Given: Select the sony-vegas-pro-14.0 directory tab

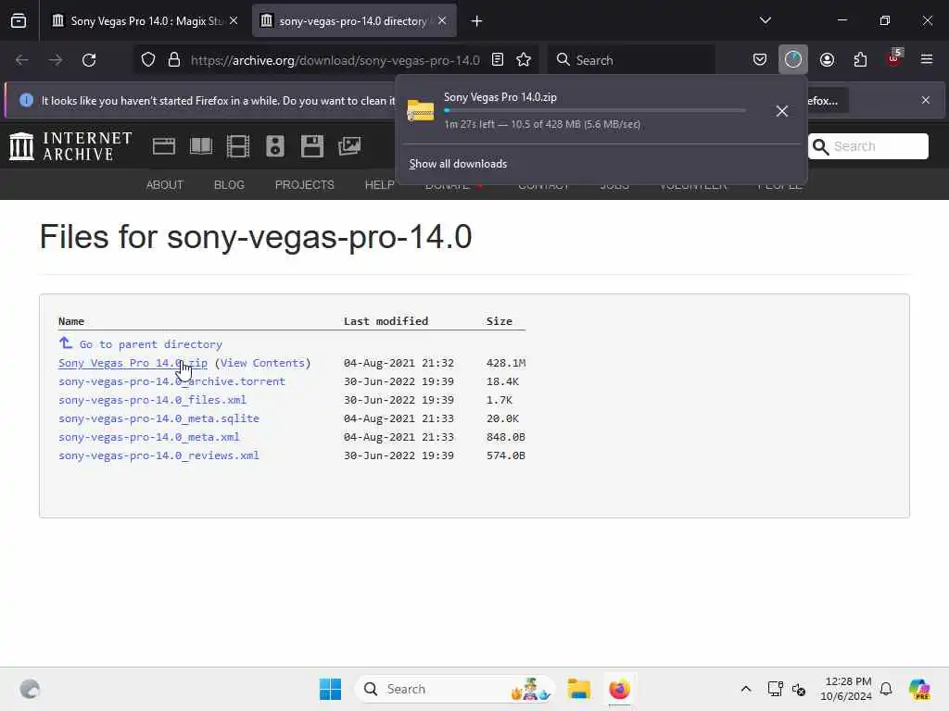Looking at the screenshot, I should pos(353,21).
